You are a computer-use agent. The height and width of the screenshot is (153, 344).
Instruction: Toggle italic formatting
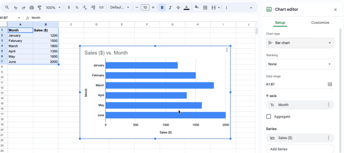click(x=170, y=7)
